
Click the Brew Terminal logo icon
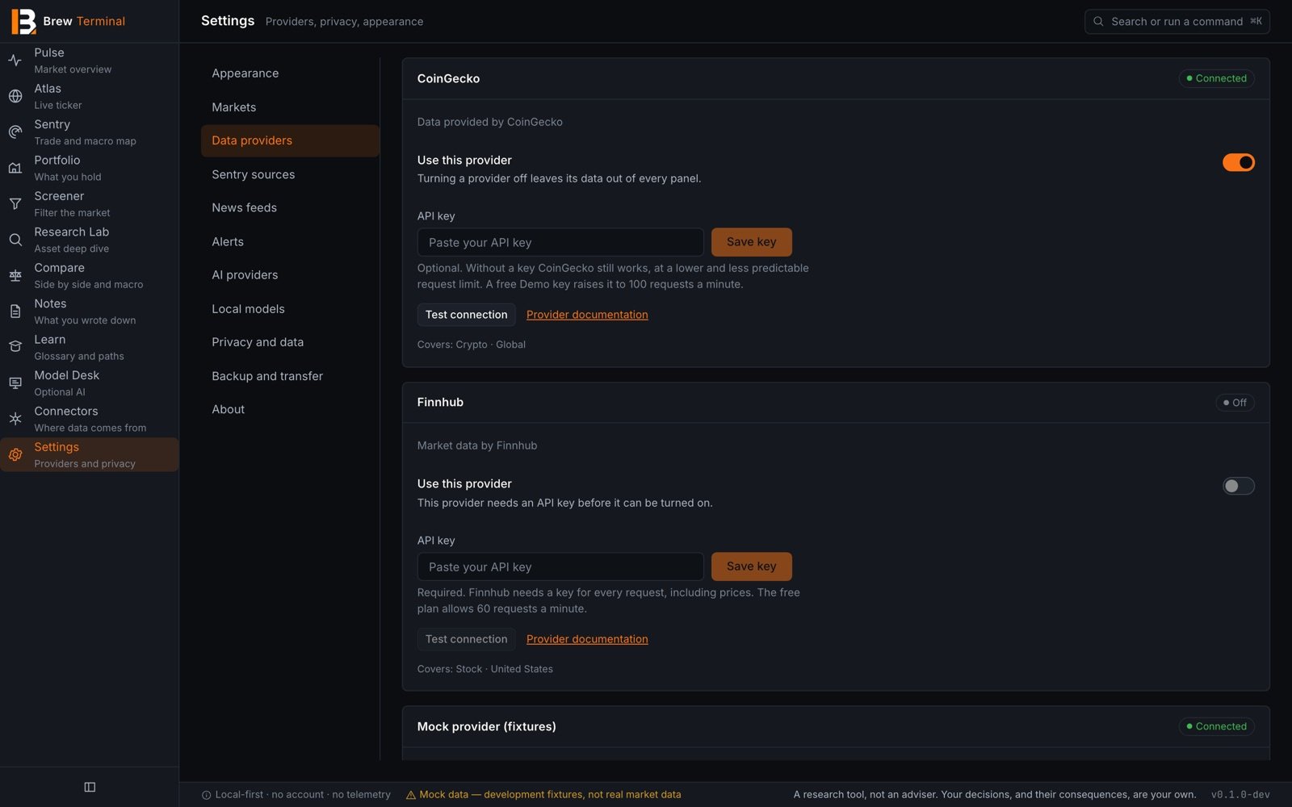pyautogui.click(x=23, y=21)
